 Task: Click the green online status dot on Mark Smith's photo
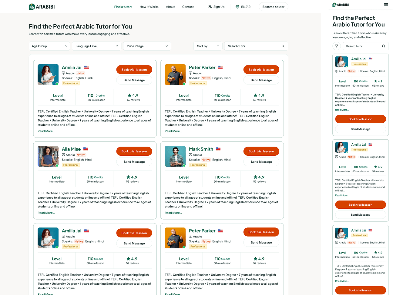(184, 165)
